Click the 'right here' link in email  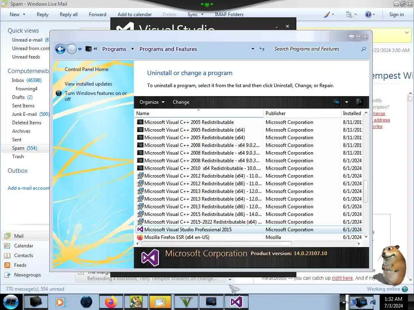(x=342, y=278)
